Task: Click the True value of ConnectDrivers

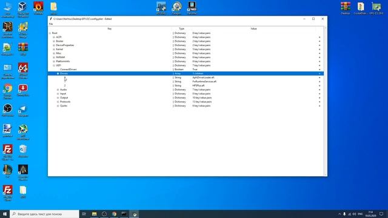Action: [195, 70]
